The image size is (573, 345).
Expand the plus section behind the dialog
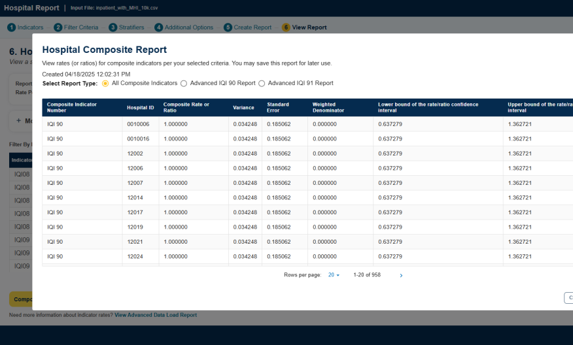coord(19,121)
